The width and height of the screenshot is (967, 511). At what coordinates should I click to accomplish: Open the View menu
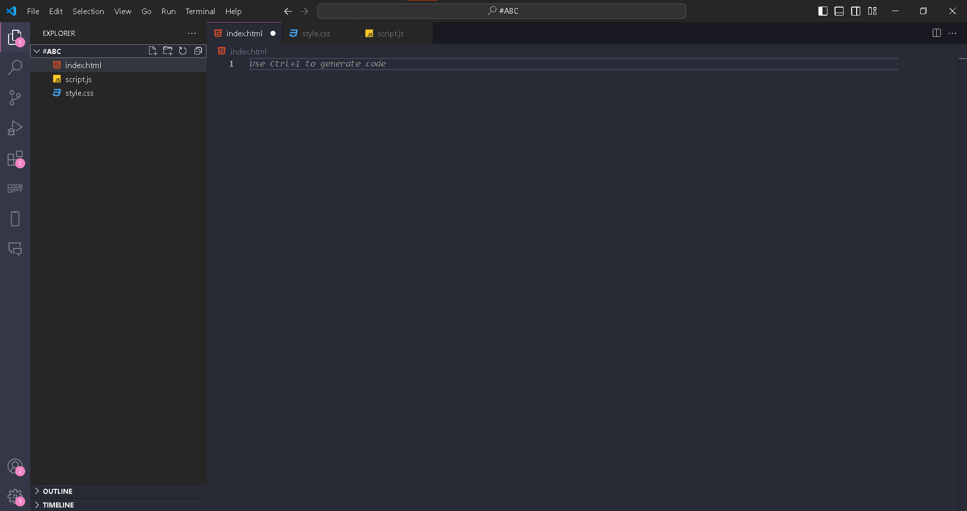coord(123,11)
